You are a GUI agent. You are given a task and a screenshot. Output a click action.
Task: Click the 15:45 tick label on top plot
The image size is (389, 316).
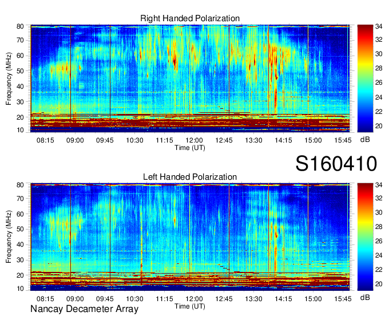pos(343,140)
